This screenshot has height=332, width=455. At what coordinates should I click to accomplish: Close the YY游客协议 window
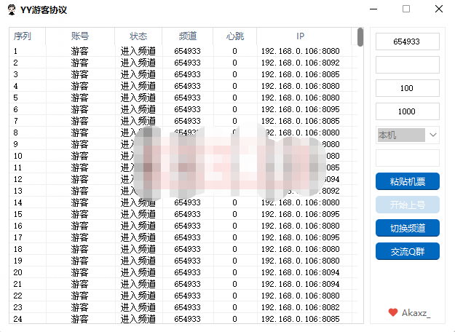coord(439,9)
